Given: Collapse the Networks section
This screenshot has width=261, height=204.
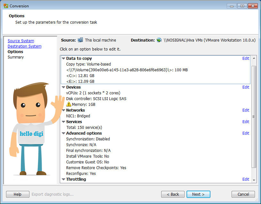Looking at the screenshot, I should (63, 110).
